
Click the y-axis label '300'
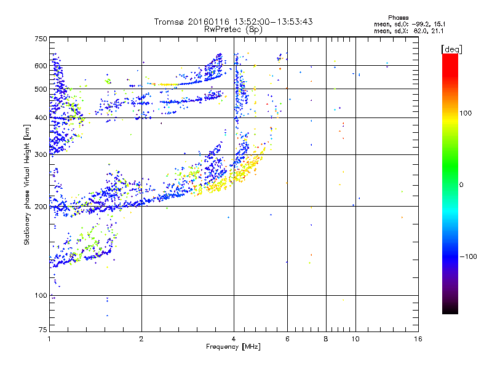(41, 154)
